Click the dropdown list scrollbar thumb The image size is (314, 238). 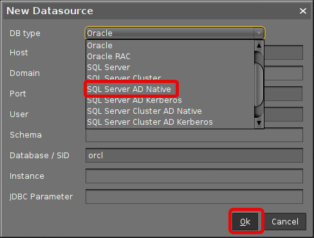tap(259, 84)
